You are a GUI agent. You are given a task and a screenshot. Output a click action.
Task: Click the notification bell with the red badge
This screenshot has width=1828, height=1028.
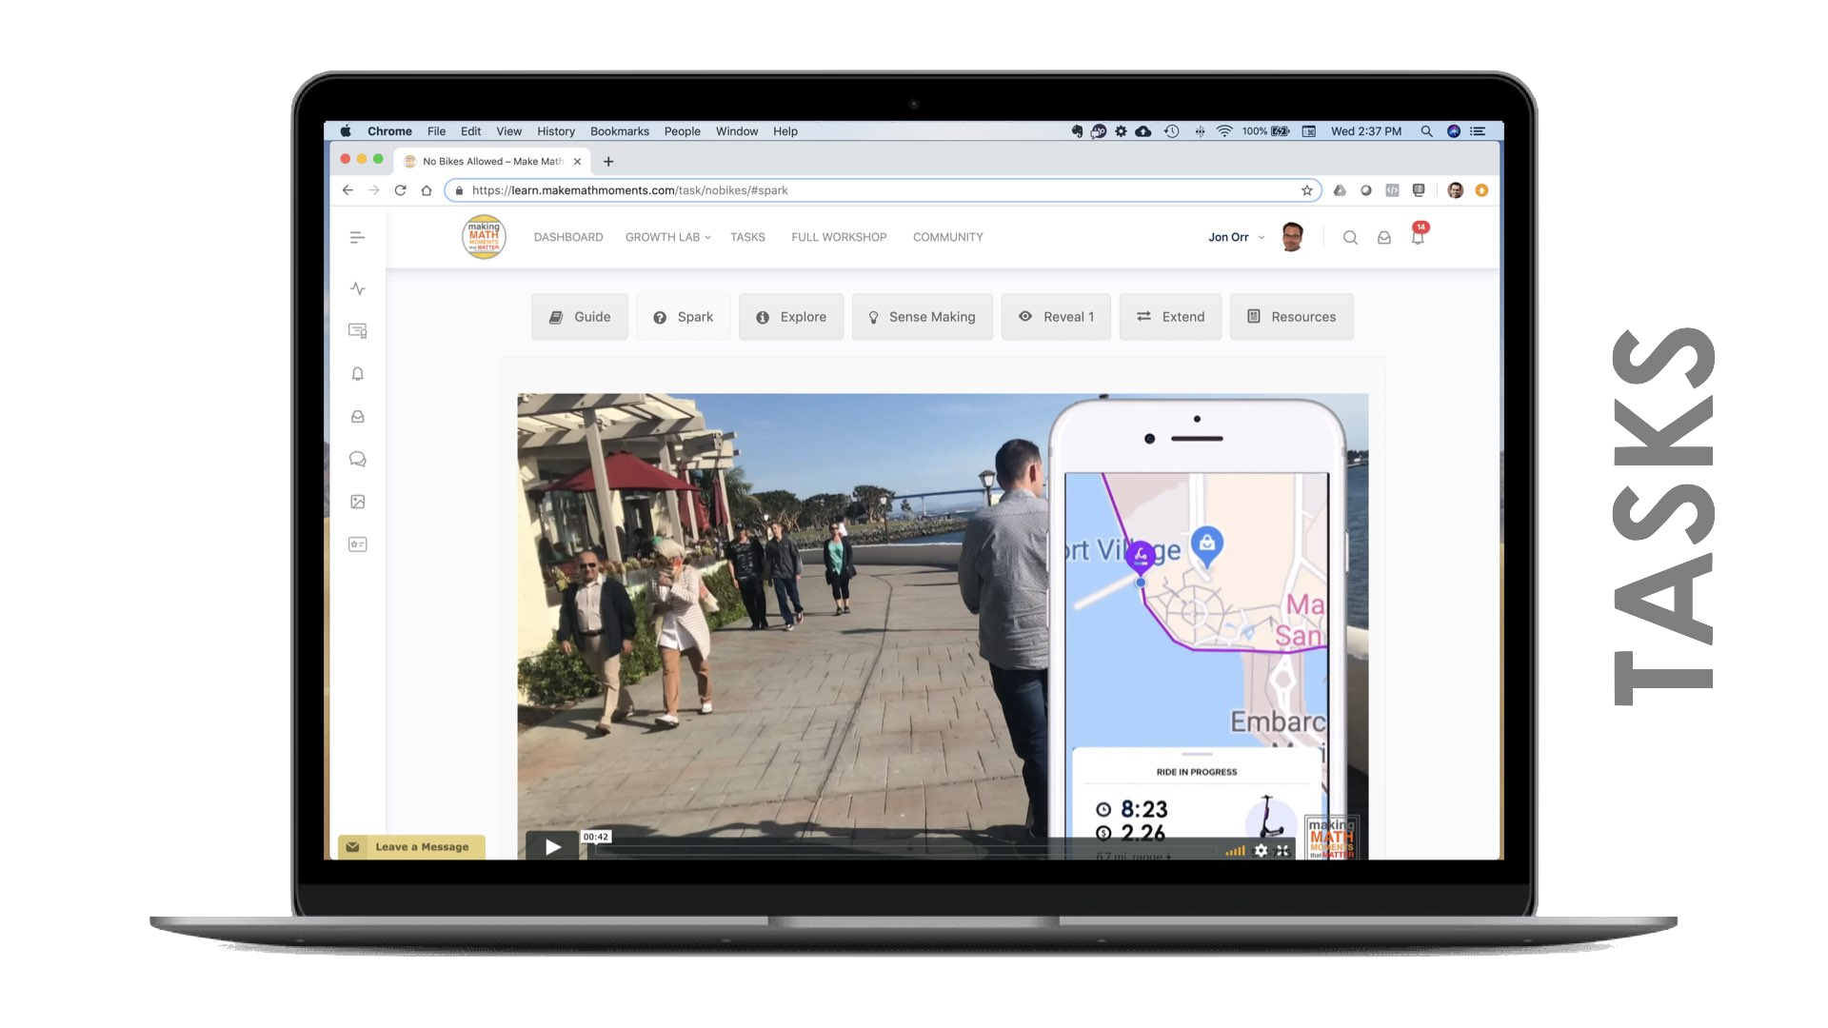tap(1418, 237)
